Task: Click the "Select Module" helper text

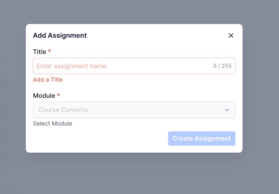Action: click(x=52, y=124)
